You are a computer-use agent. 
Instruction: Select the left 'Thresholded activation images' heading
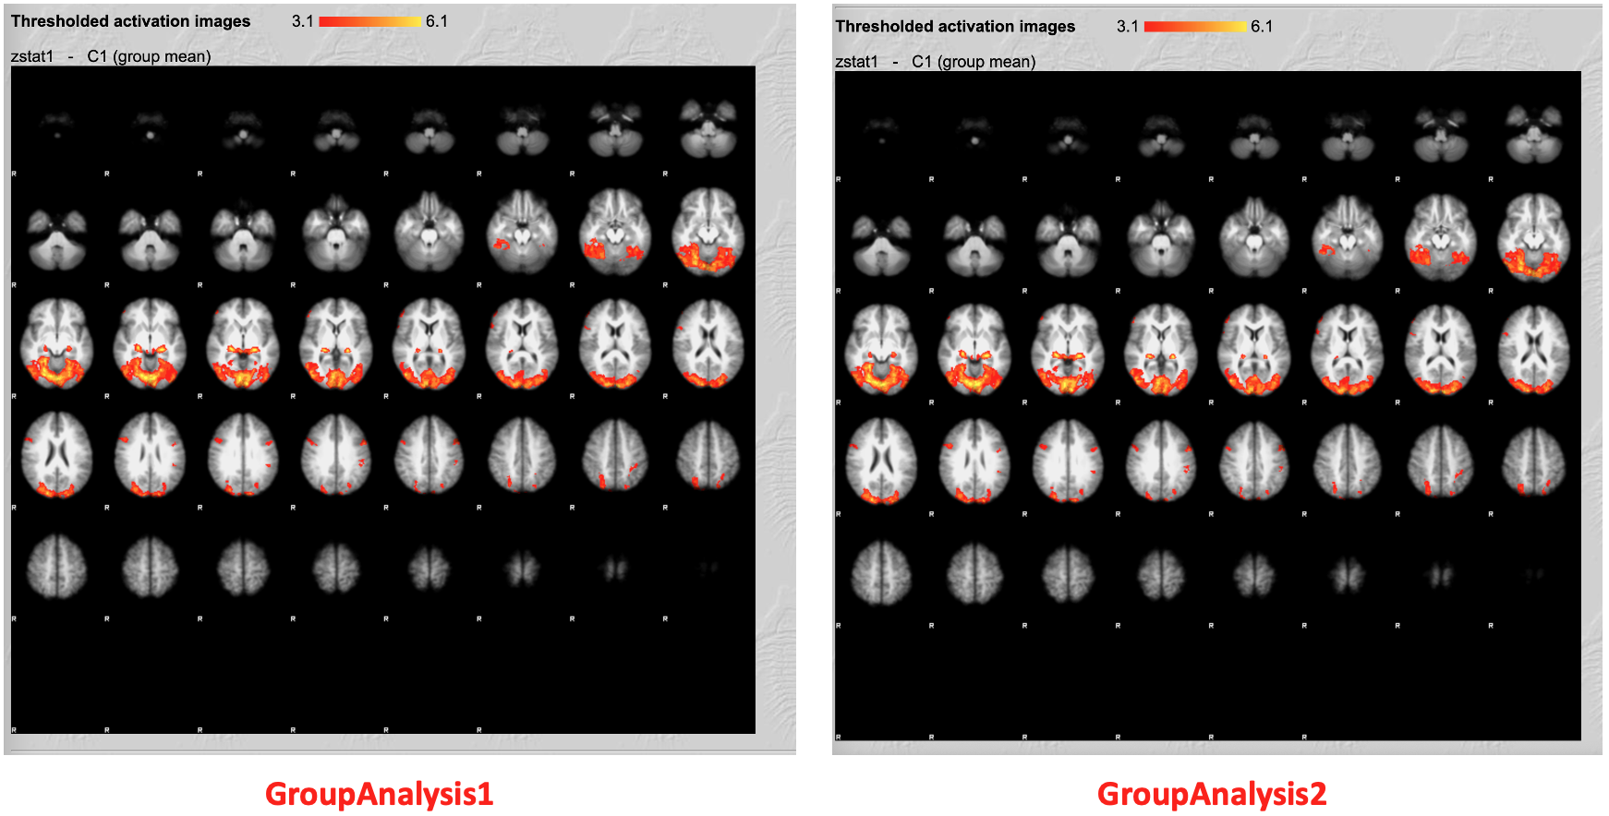pos(130,21)
